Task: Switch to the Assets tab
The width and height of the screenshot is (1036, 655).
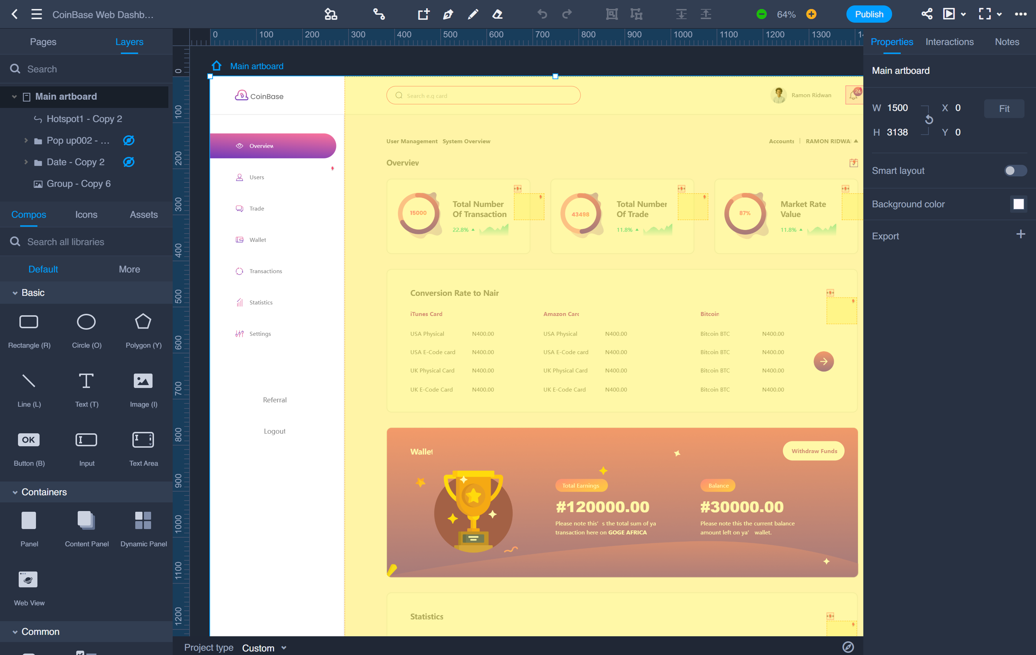Action: [144, 214]
